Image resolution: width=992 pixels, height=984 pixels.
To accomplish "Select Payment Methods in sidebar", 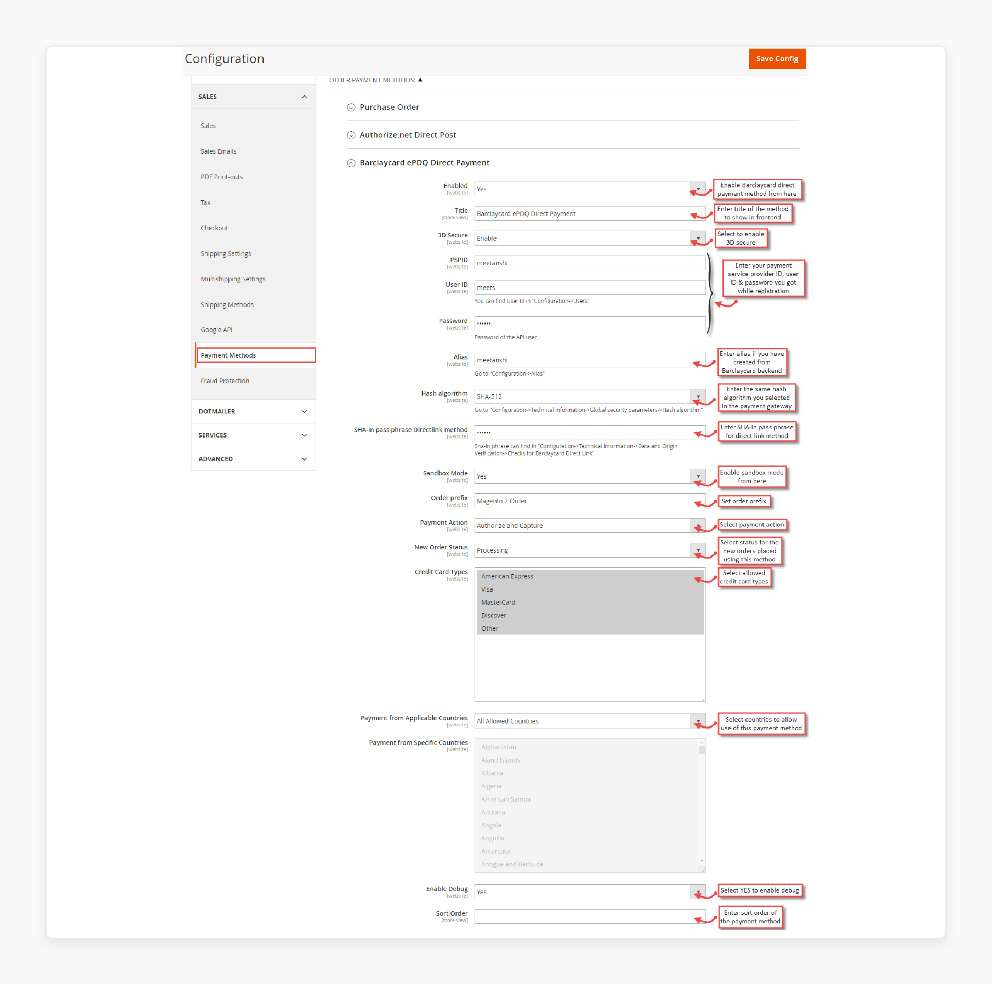I will point(256,355).
